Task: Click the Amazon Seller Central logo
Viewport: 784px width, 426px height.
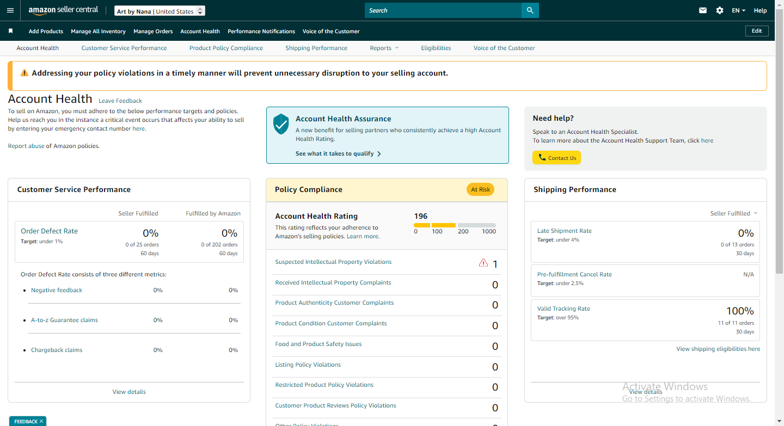Action: (x=63, y=10)
